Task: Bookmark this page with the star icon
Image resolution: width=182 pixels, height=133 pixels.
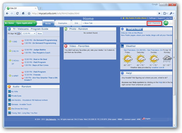Action: 29,13
